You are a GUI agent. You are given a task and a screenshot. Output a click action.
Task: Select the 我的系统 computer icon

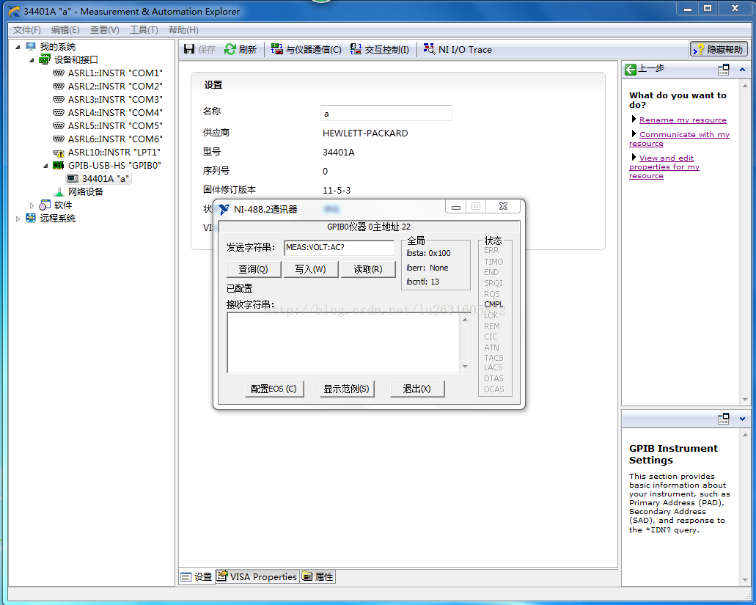(x=31, y=46)
